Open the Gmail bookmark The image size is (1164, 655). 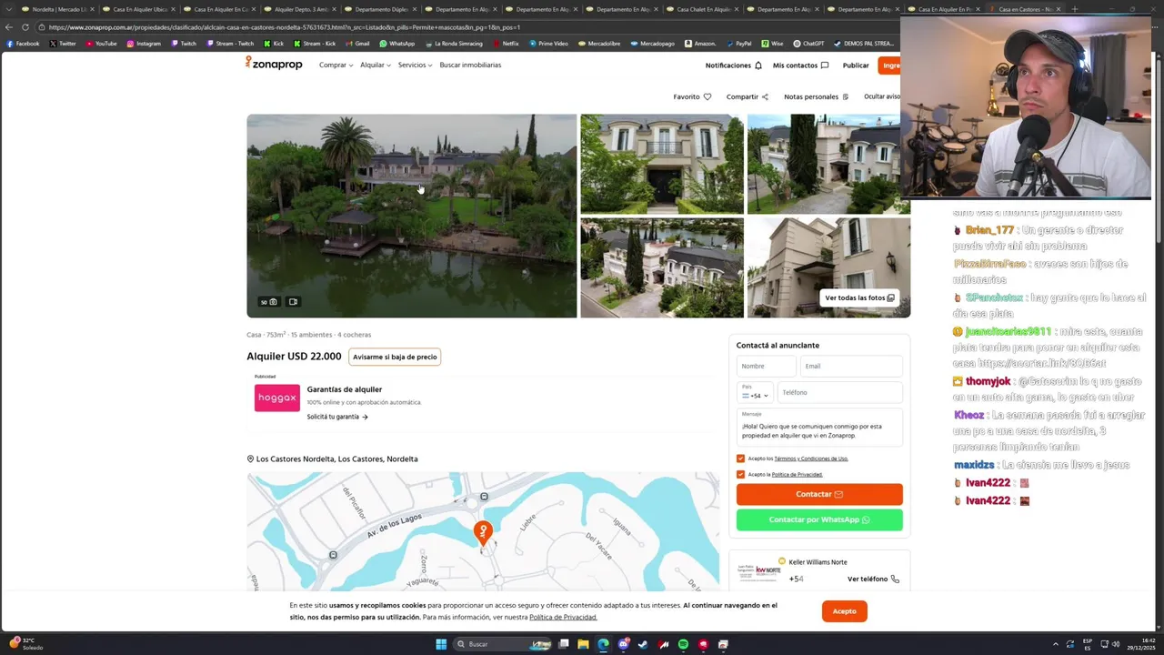tap(356, 44)
